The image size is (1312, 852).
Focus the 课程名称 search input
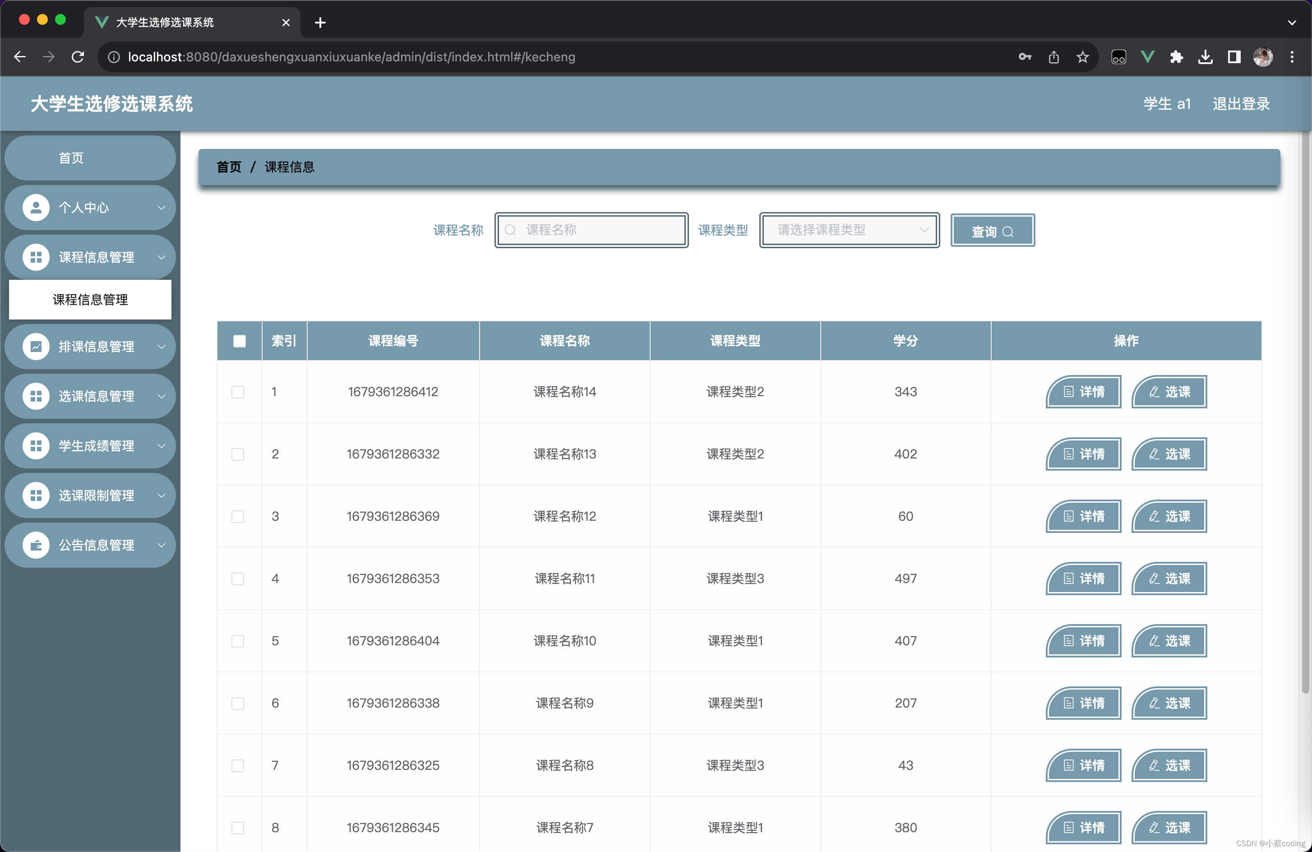pyautogui.click(x=591, y=230)
